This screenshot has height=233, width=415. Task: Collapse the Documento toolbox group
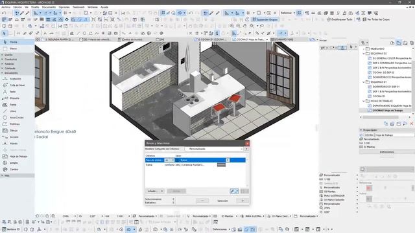(x=17, y=72)
